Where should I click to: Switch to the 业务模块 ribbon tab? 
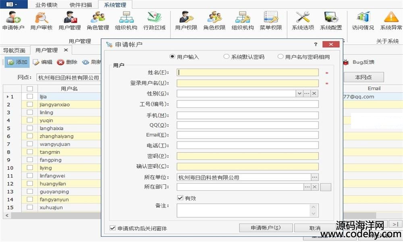pyautogui.click(x=46, y=5)
